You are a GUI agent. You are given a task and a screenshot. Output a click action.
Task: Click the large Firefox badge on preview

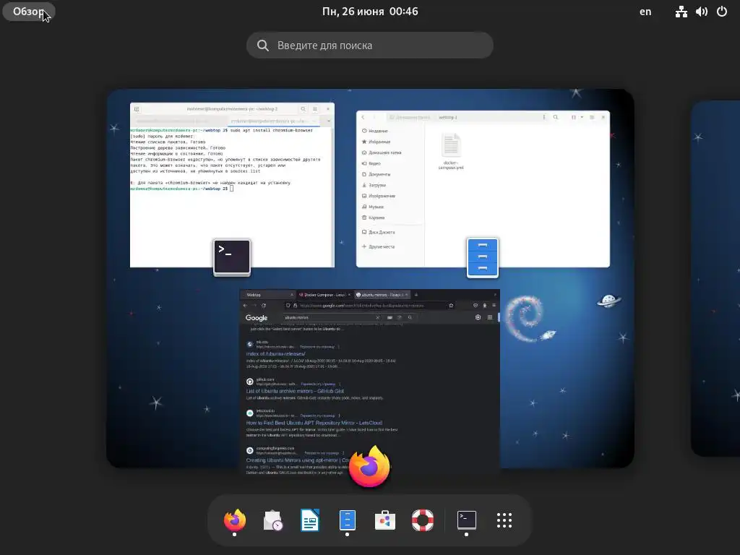[x=369, y=468]
